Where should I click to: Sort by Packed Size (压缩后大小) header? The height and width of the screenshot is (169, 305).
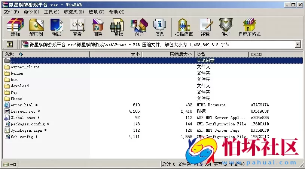pos(168,54)
